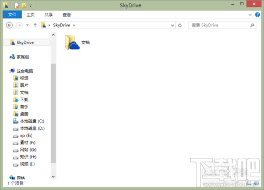Click the search magnifier icon
The image size is (264, 190).
[x=252, y=25]
